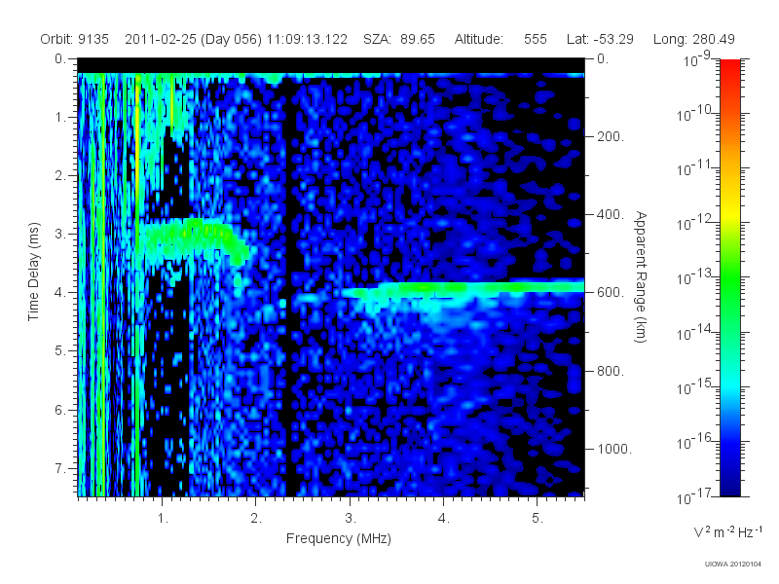Click the '7.' time delay tick label

pos(60,468)
